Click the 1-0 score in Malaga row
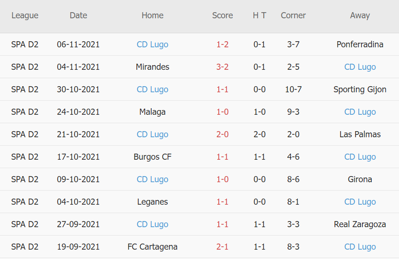The height and width of the screenshot is (259, 399). [222, 112]
